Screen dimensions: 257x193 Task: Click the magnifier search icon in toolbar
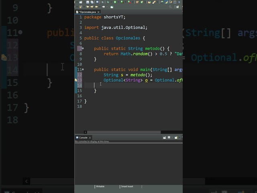click(x=170, y=7)
